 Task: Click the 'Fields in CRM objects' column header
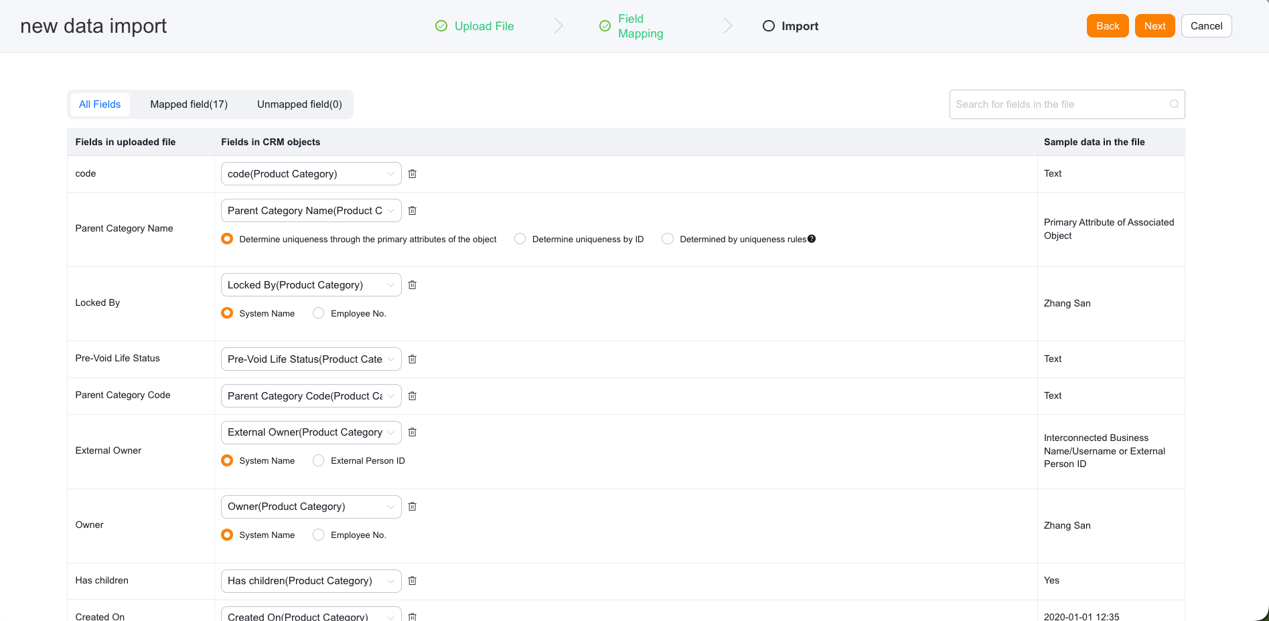click(x=271, y=142)
